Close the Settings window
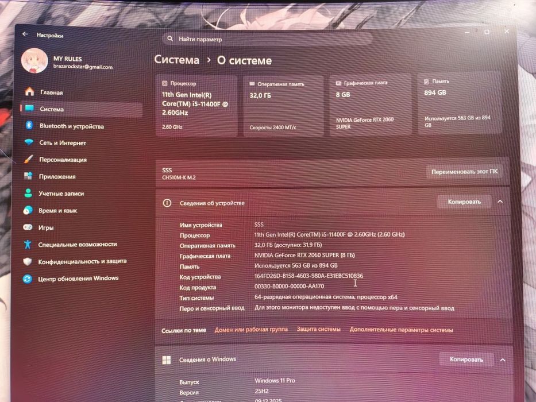The image size is (536, 402). 507,32
